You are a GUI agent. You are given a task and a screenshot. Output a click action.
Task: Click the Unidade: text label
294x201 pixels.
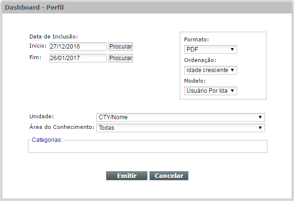[x=41, y=116]
